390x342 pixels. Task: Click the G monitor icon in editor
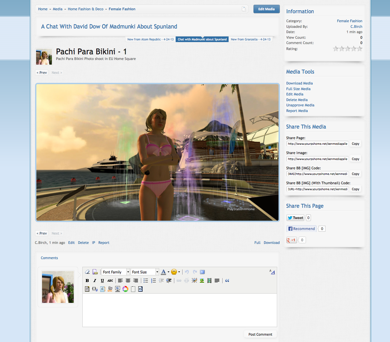[118, 289]
